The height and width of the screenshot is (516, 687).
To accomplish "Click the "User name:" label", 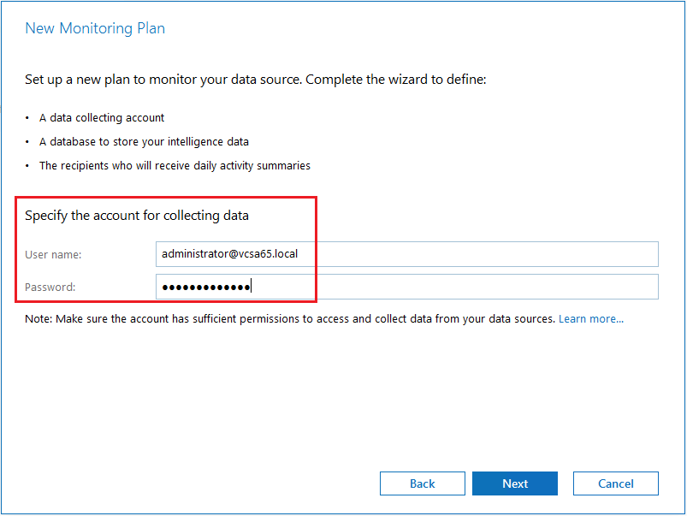I will point(53,255).
